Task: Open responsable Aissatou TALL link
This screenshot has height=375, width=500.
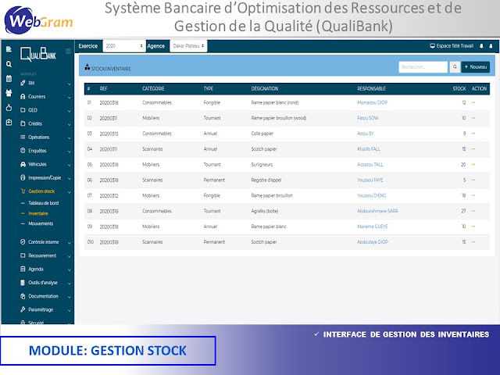Action: pyautogui.click(x=370, y=165)
